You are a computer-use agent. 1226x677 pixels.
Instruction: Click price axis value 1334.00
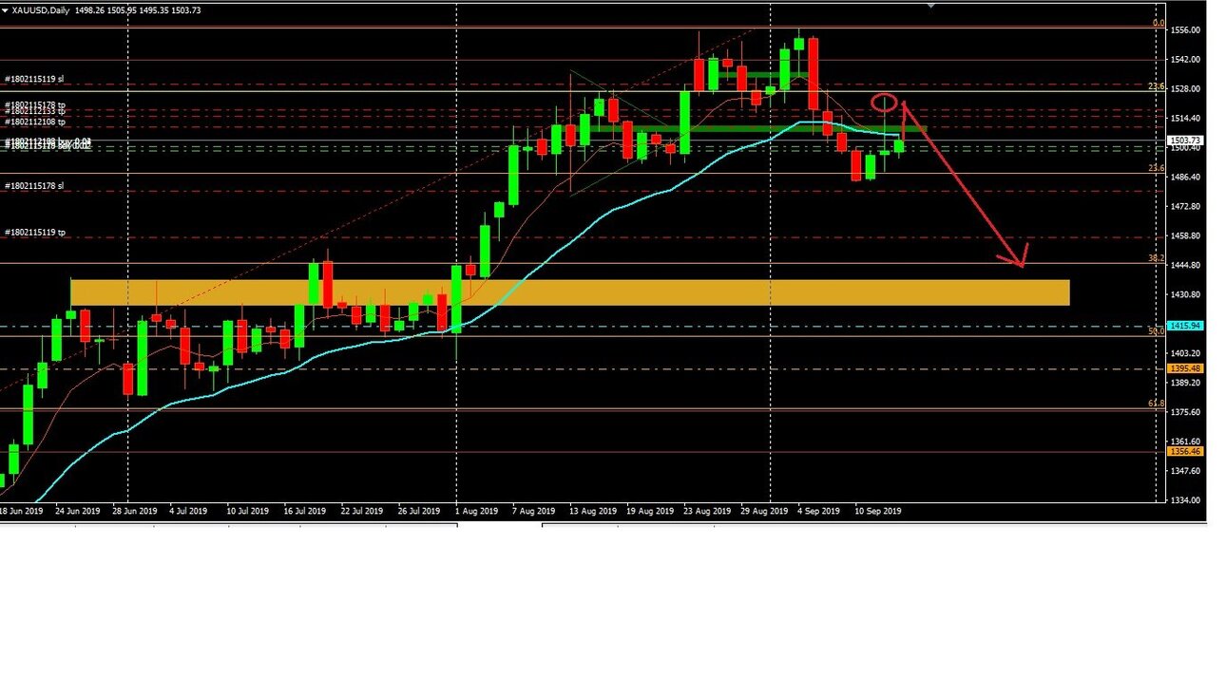[x=1185, y=501]
